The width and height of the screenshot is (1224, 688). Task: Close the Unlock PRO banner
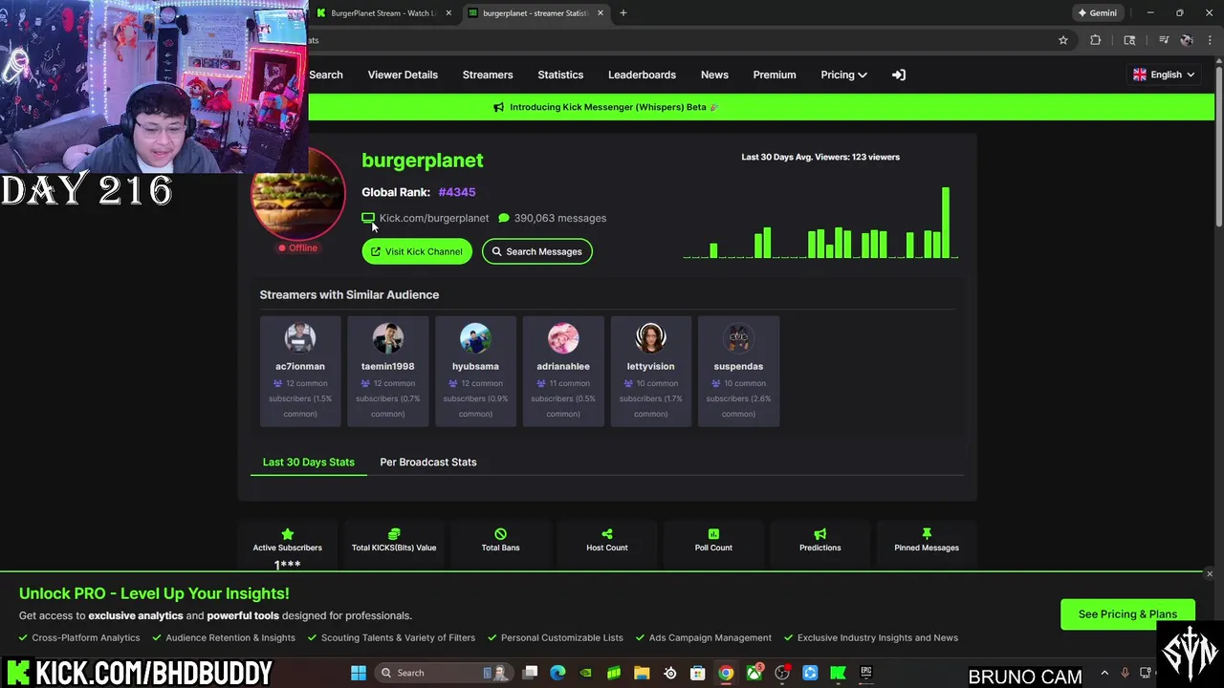coord(1210,574)
